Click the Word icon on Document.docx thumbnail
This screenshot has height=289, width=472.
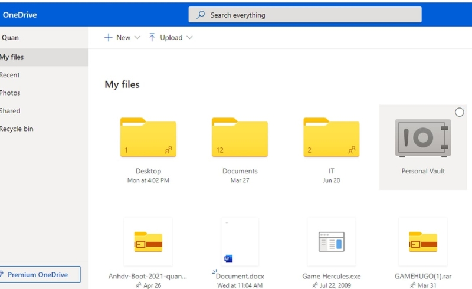(x=228, y=258)
